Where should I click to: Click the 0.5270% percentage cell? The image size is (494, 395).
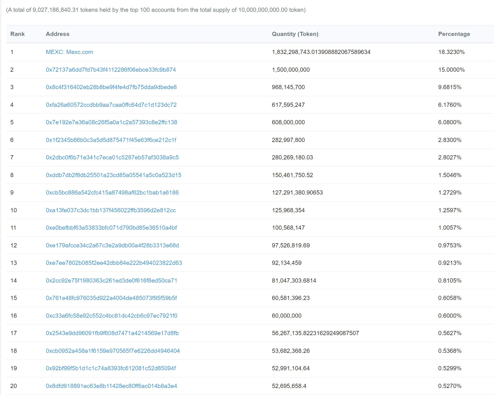click(450, 386)
